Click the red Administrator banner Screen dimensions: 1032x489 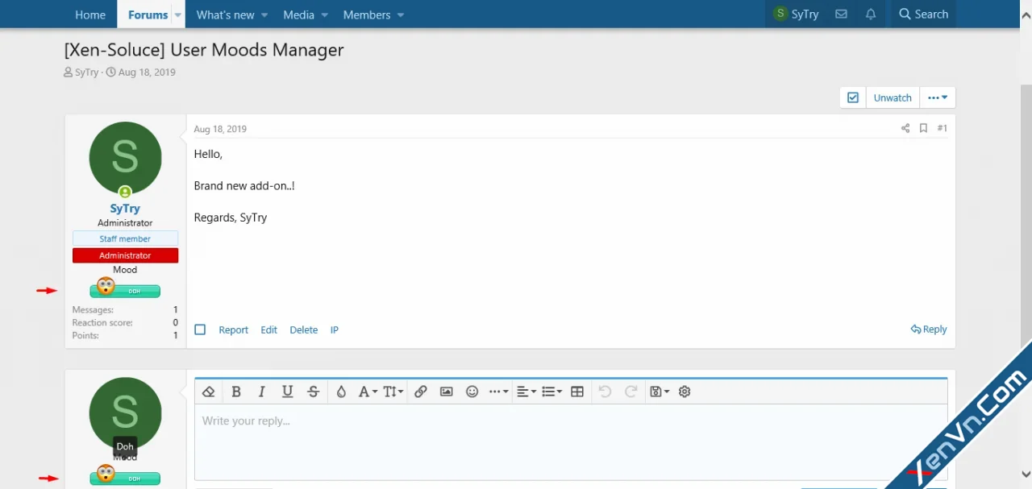click(125, 255)
